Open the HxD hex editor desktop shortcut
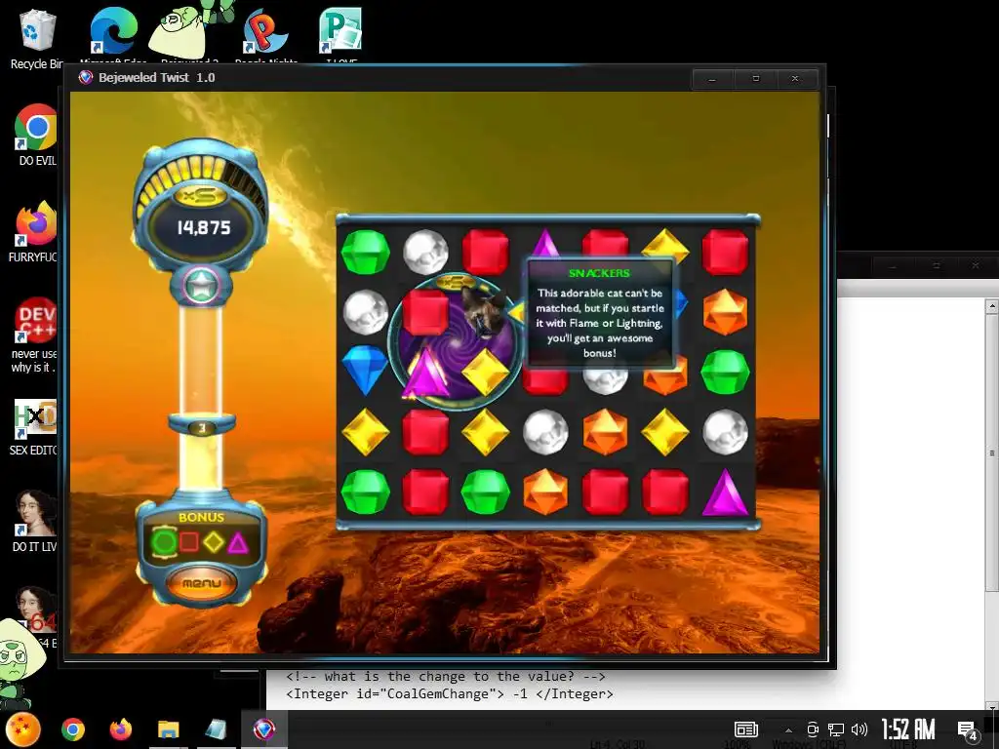This screenshot has height=749, width=999. (x=34, y=427)
